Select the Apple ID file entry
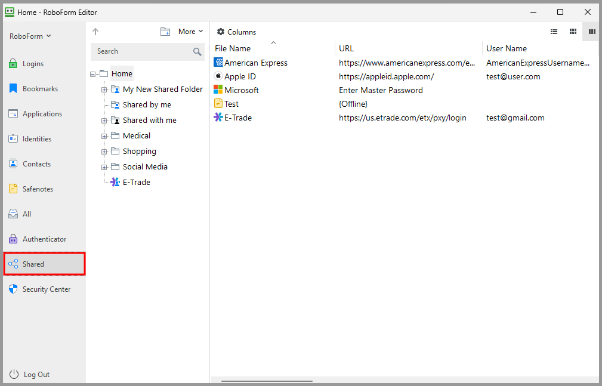This screenshot has width=602, height=386. point(240,76)
